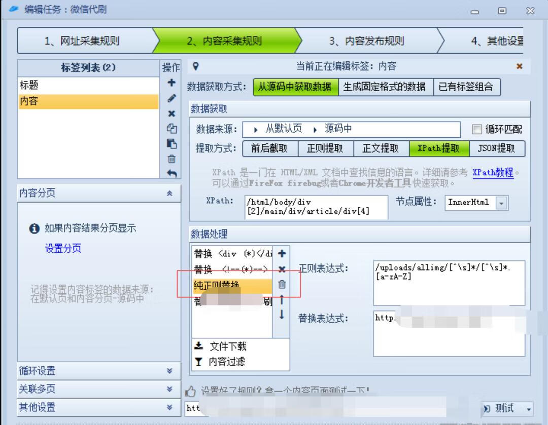Select the 标题 tag in the tag list
548x425 pixels.
click(88, 85)
